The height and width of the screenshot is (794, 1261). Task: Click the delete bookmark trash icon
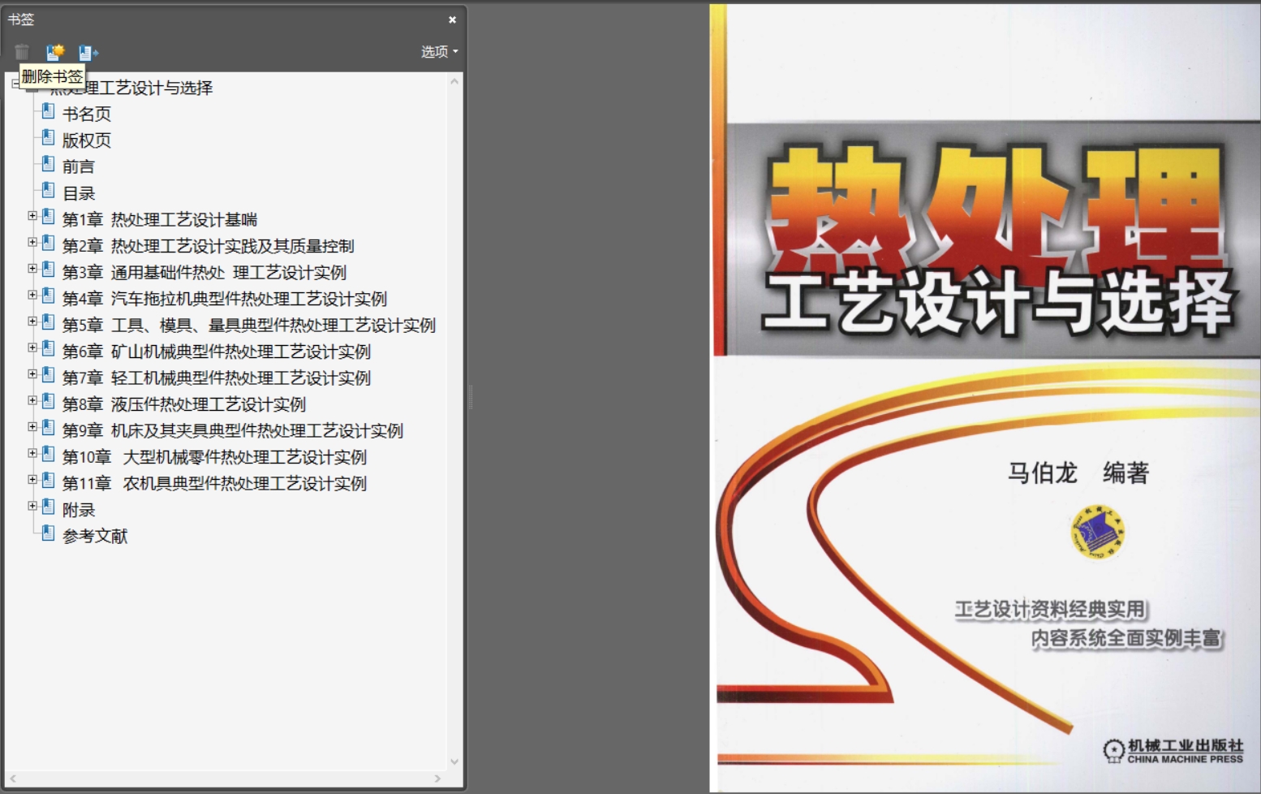click(22, 52)
